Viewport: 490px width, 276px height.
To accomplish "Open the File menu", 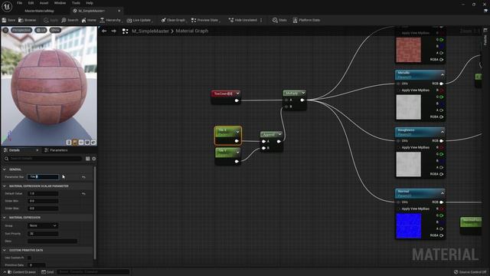I will click(19, 3).
